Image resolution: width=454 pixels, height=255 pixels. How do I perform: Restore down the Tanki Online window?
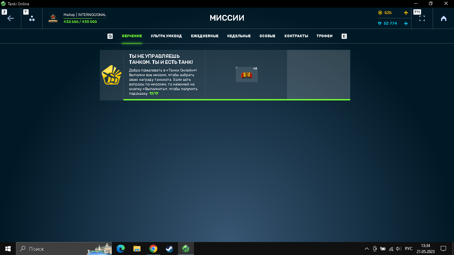(431, 4)
